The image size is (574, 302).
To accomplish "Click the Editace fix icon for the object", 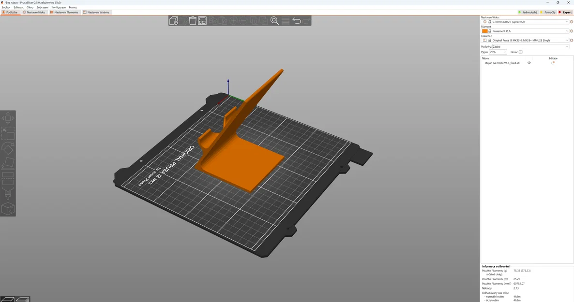I will click(553, 62).
